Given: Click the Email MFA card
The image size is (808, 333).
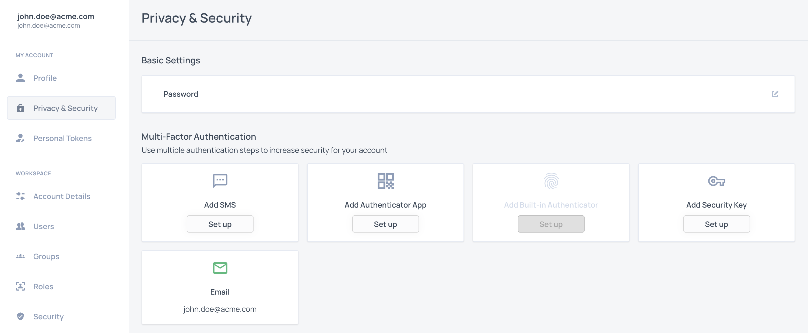Looking at the screenshot, I should click(220, 287).
